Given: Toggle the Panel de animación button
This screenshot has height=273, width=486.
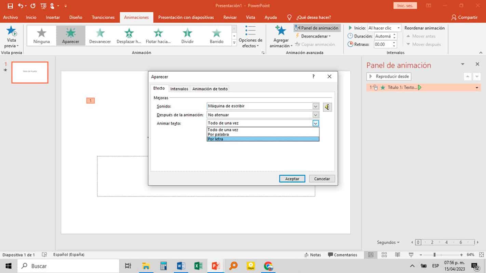Looking at the screenshot, I should 316,28.
